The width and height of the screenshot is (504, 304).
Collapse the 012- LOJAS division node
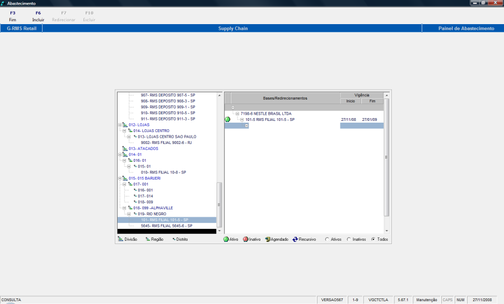pos(120,125)
